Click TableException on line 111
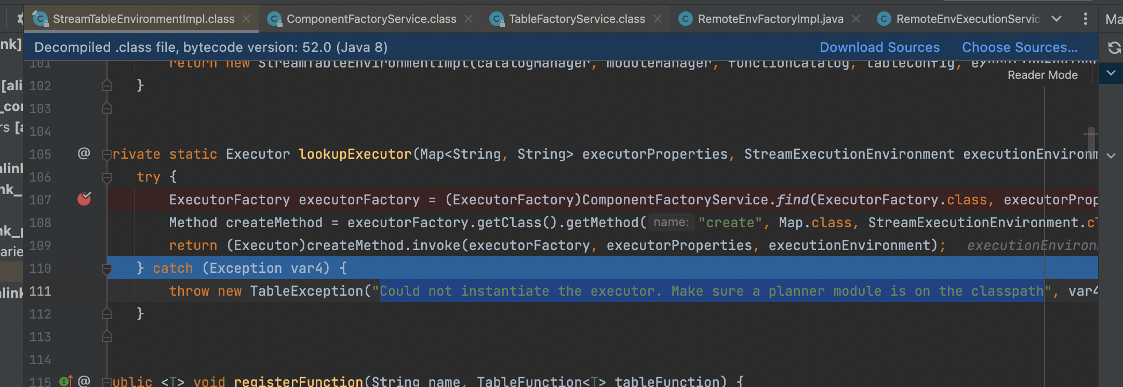Screen dimensions: 1123x387 pos(306,291)
